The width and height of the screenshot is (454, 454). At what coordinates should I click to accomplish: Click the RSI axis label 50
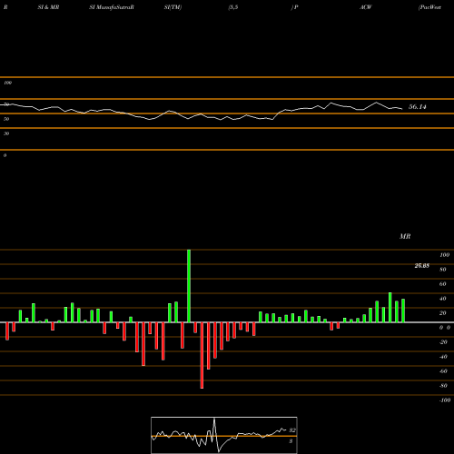pyautogui.click(x=6, y=119)
